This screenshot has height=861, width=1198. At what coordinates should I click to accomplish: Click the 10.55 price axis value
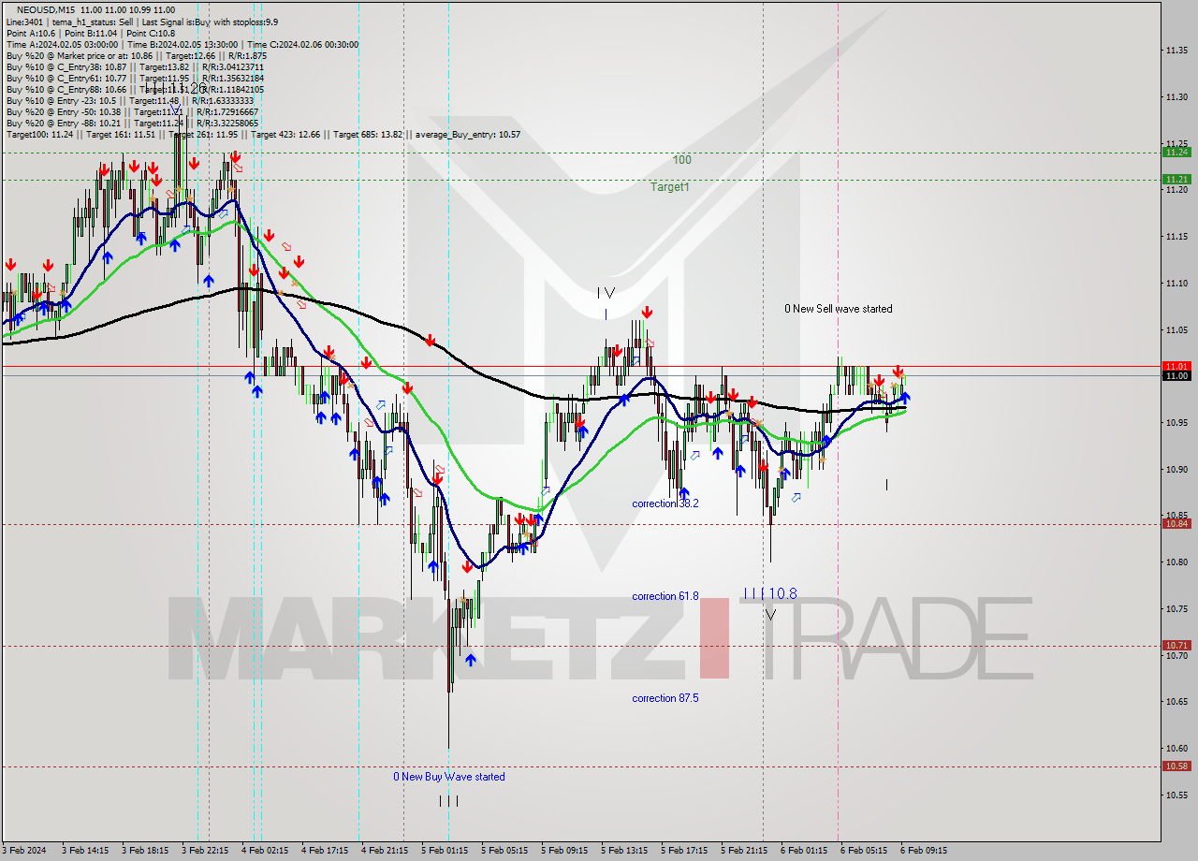pyautogui.click(x=1176, y=795)
